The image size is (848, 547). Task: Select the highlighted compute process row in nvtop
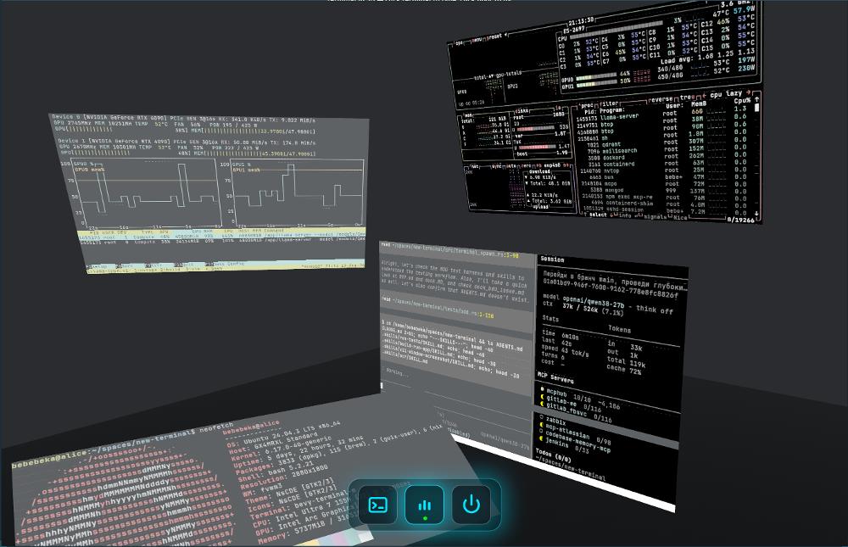[220, 236]
